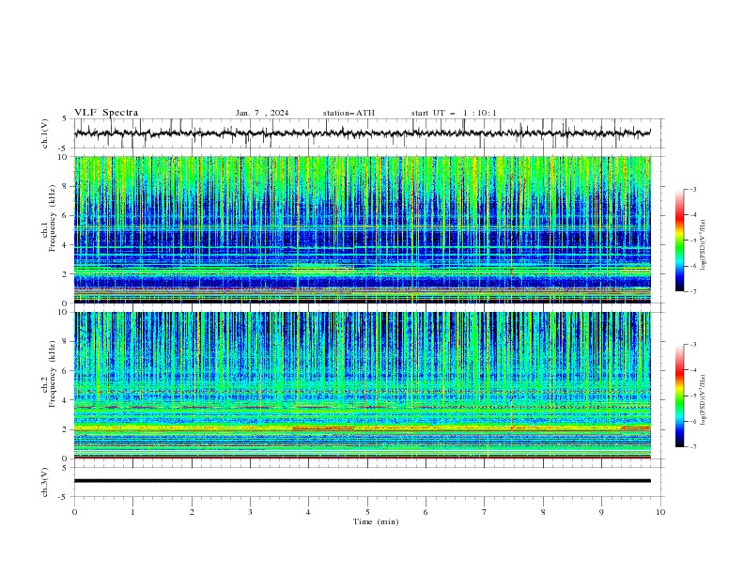Click the "-7" value on the ch.2 color bar
This screenshot has width=744, height=575.
(x=692, y=447)
